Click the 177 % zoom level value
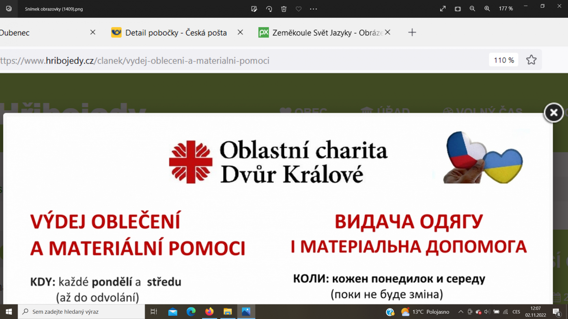 (x=506, y=9)
